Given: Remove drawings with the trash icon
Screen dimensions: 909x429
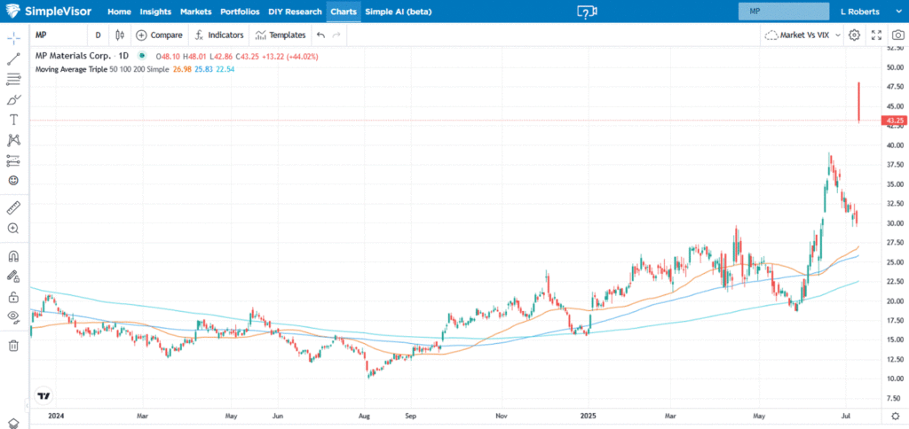Looking at the screenshot, I should click(x=14, y=346).
